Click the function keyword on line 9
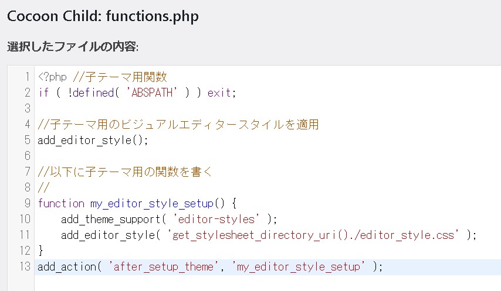Screen dimensions: 501x291 (x=61, y=203)
